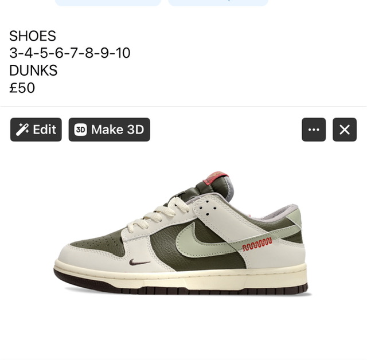
Task: Click the £50 price text
Action: click(22, 88)
